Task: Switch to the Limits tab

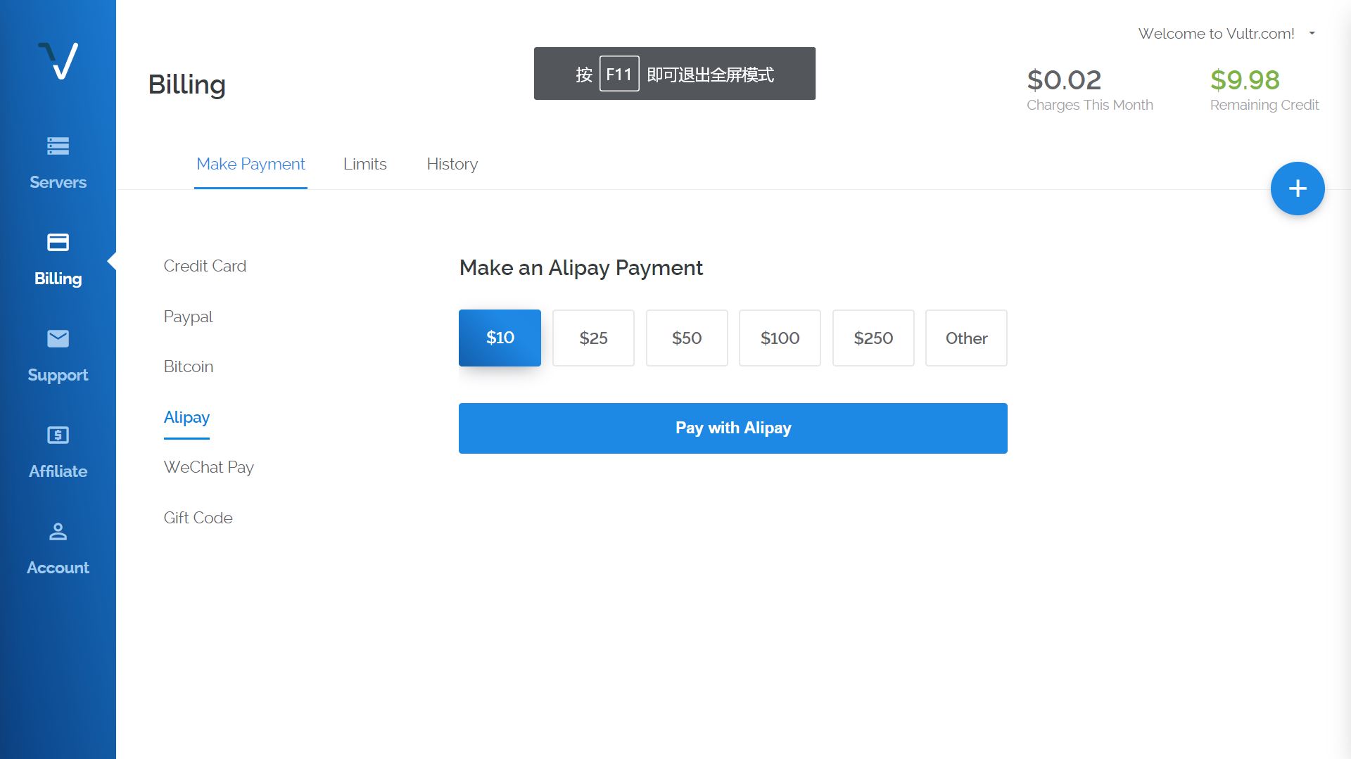Action: tap(364, 164)
